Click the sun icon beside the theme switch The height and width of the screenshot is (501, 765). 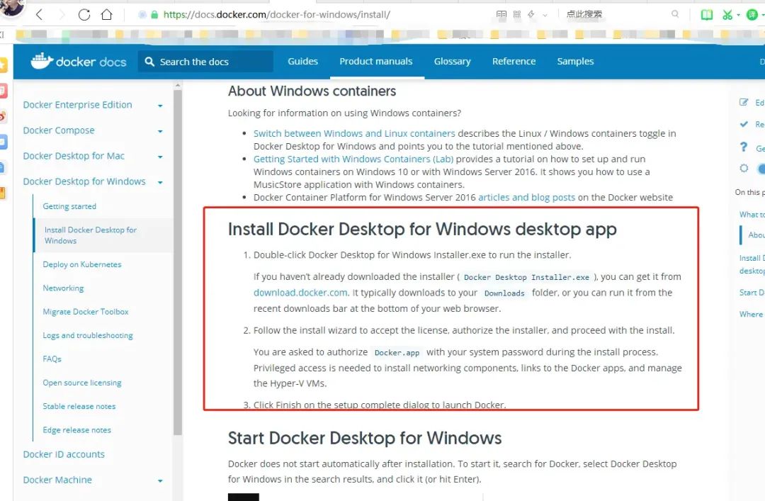(x=744, y=169)
